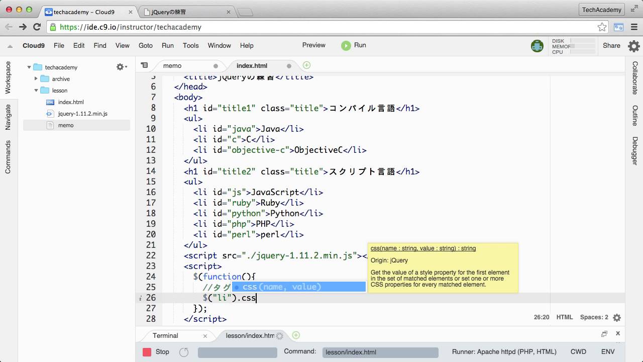643x362 pixels.
Task: Open the Workspace side panel
Action: [x=8, y=77]
